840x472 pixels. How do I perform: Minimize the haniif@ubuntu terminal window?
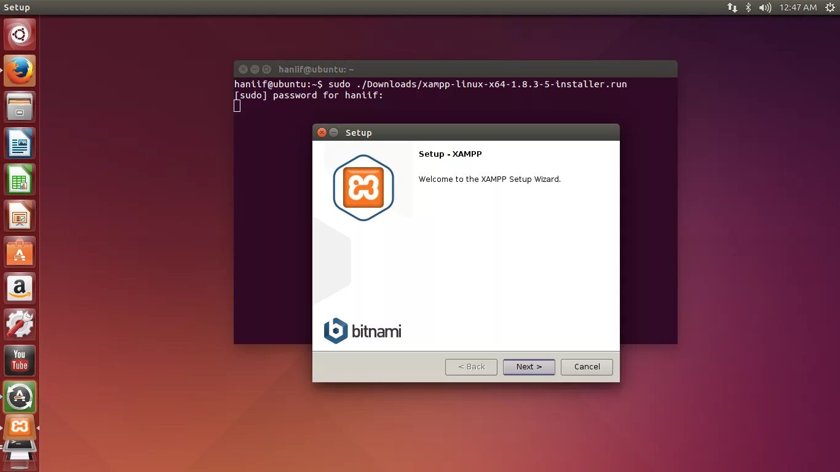click(x=255, y=69)
